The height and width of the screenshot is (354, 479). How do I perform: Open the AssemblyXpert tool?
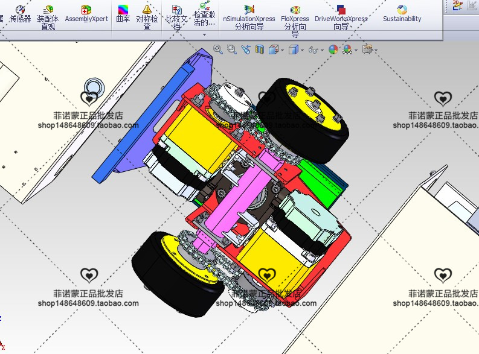click(86, 14)
